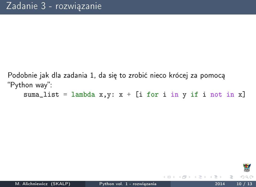Click the title 'Zadanie 3 - rozwiązanie'

tap(54, 6)
